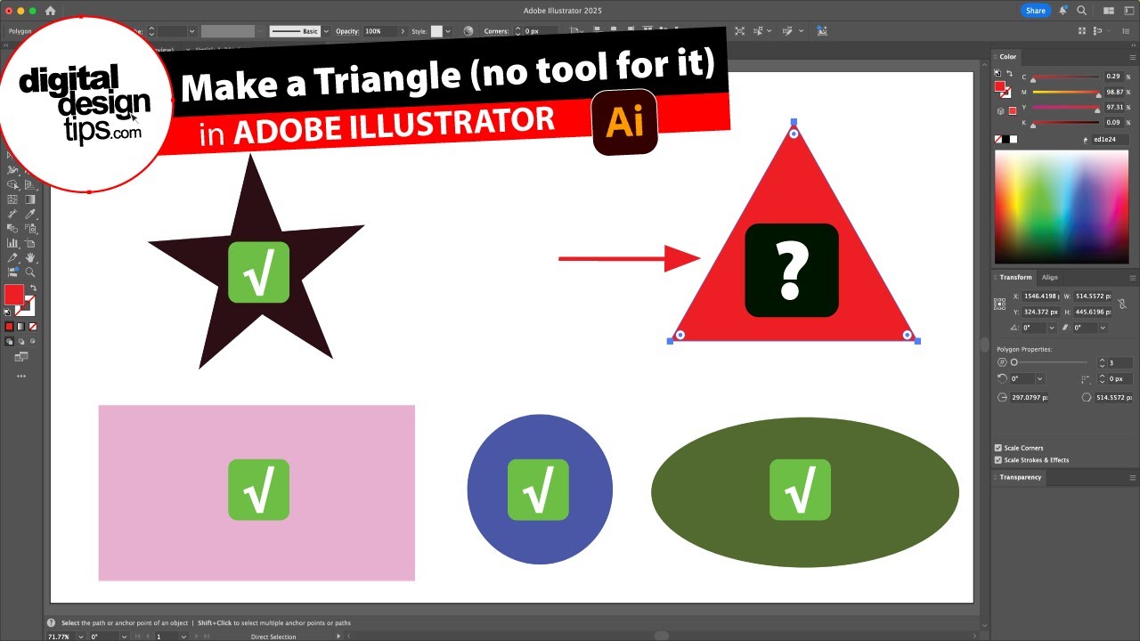Click the X position field in Transform

(x=1041, y=296)
